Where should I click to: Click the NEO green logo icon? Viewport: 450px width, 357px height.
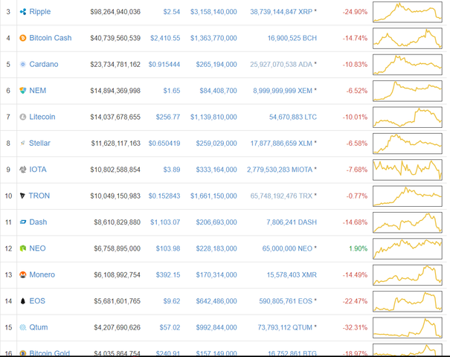(x=22, y=248)
